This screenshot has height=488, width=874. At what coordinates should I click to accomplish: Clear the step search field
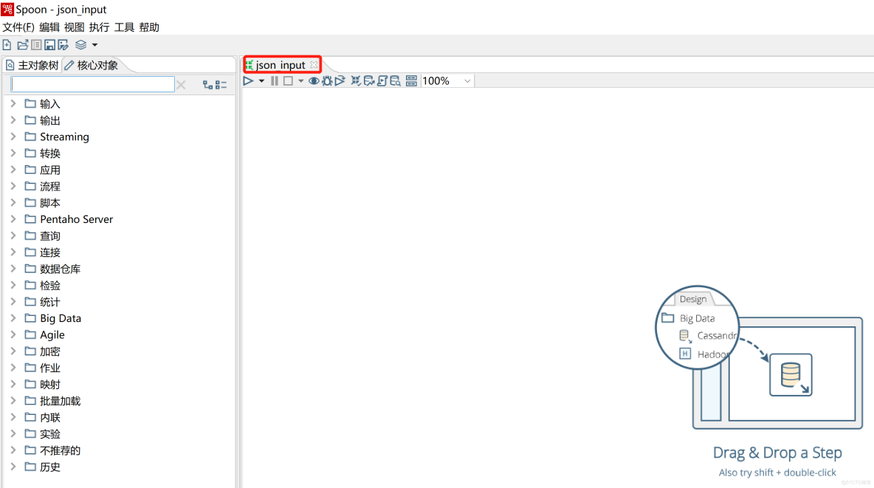[x=181, y=85]
